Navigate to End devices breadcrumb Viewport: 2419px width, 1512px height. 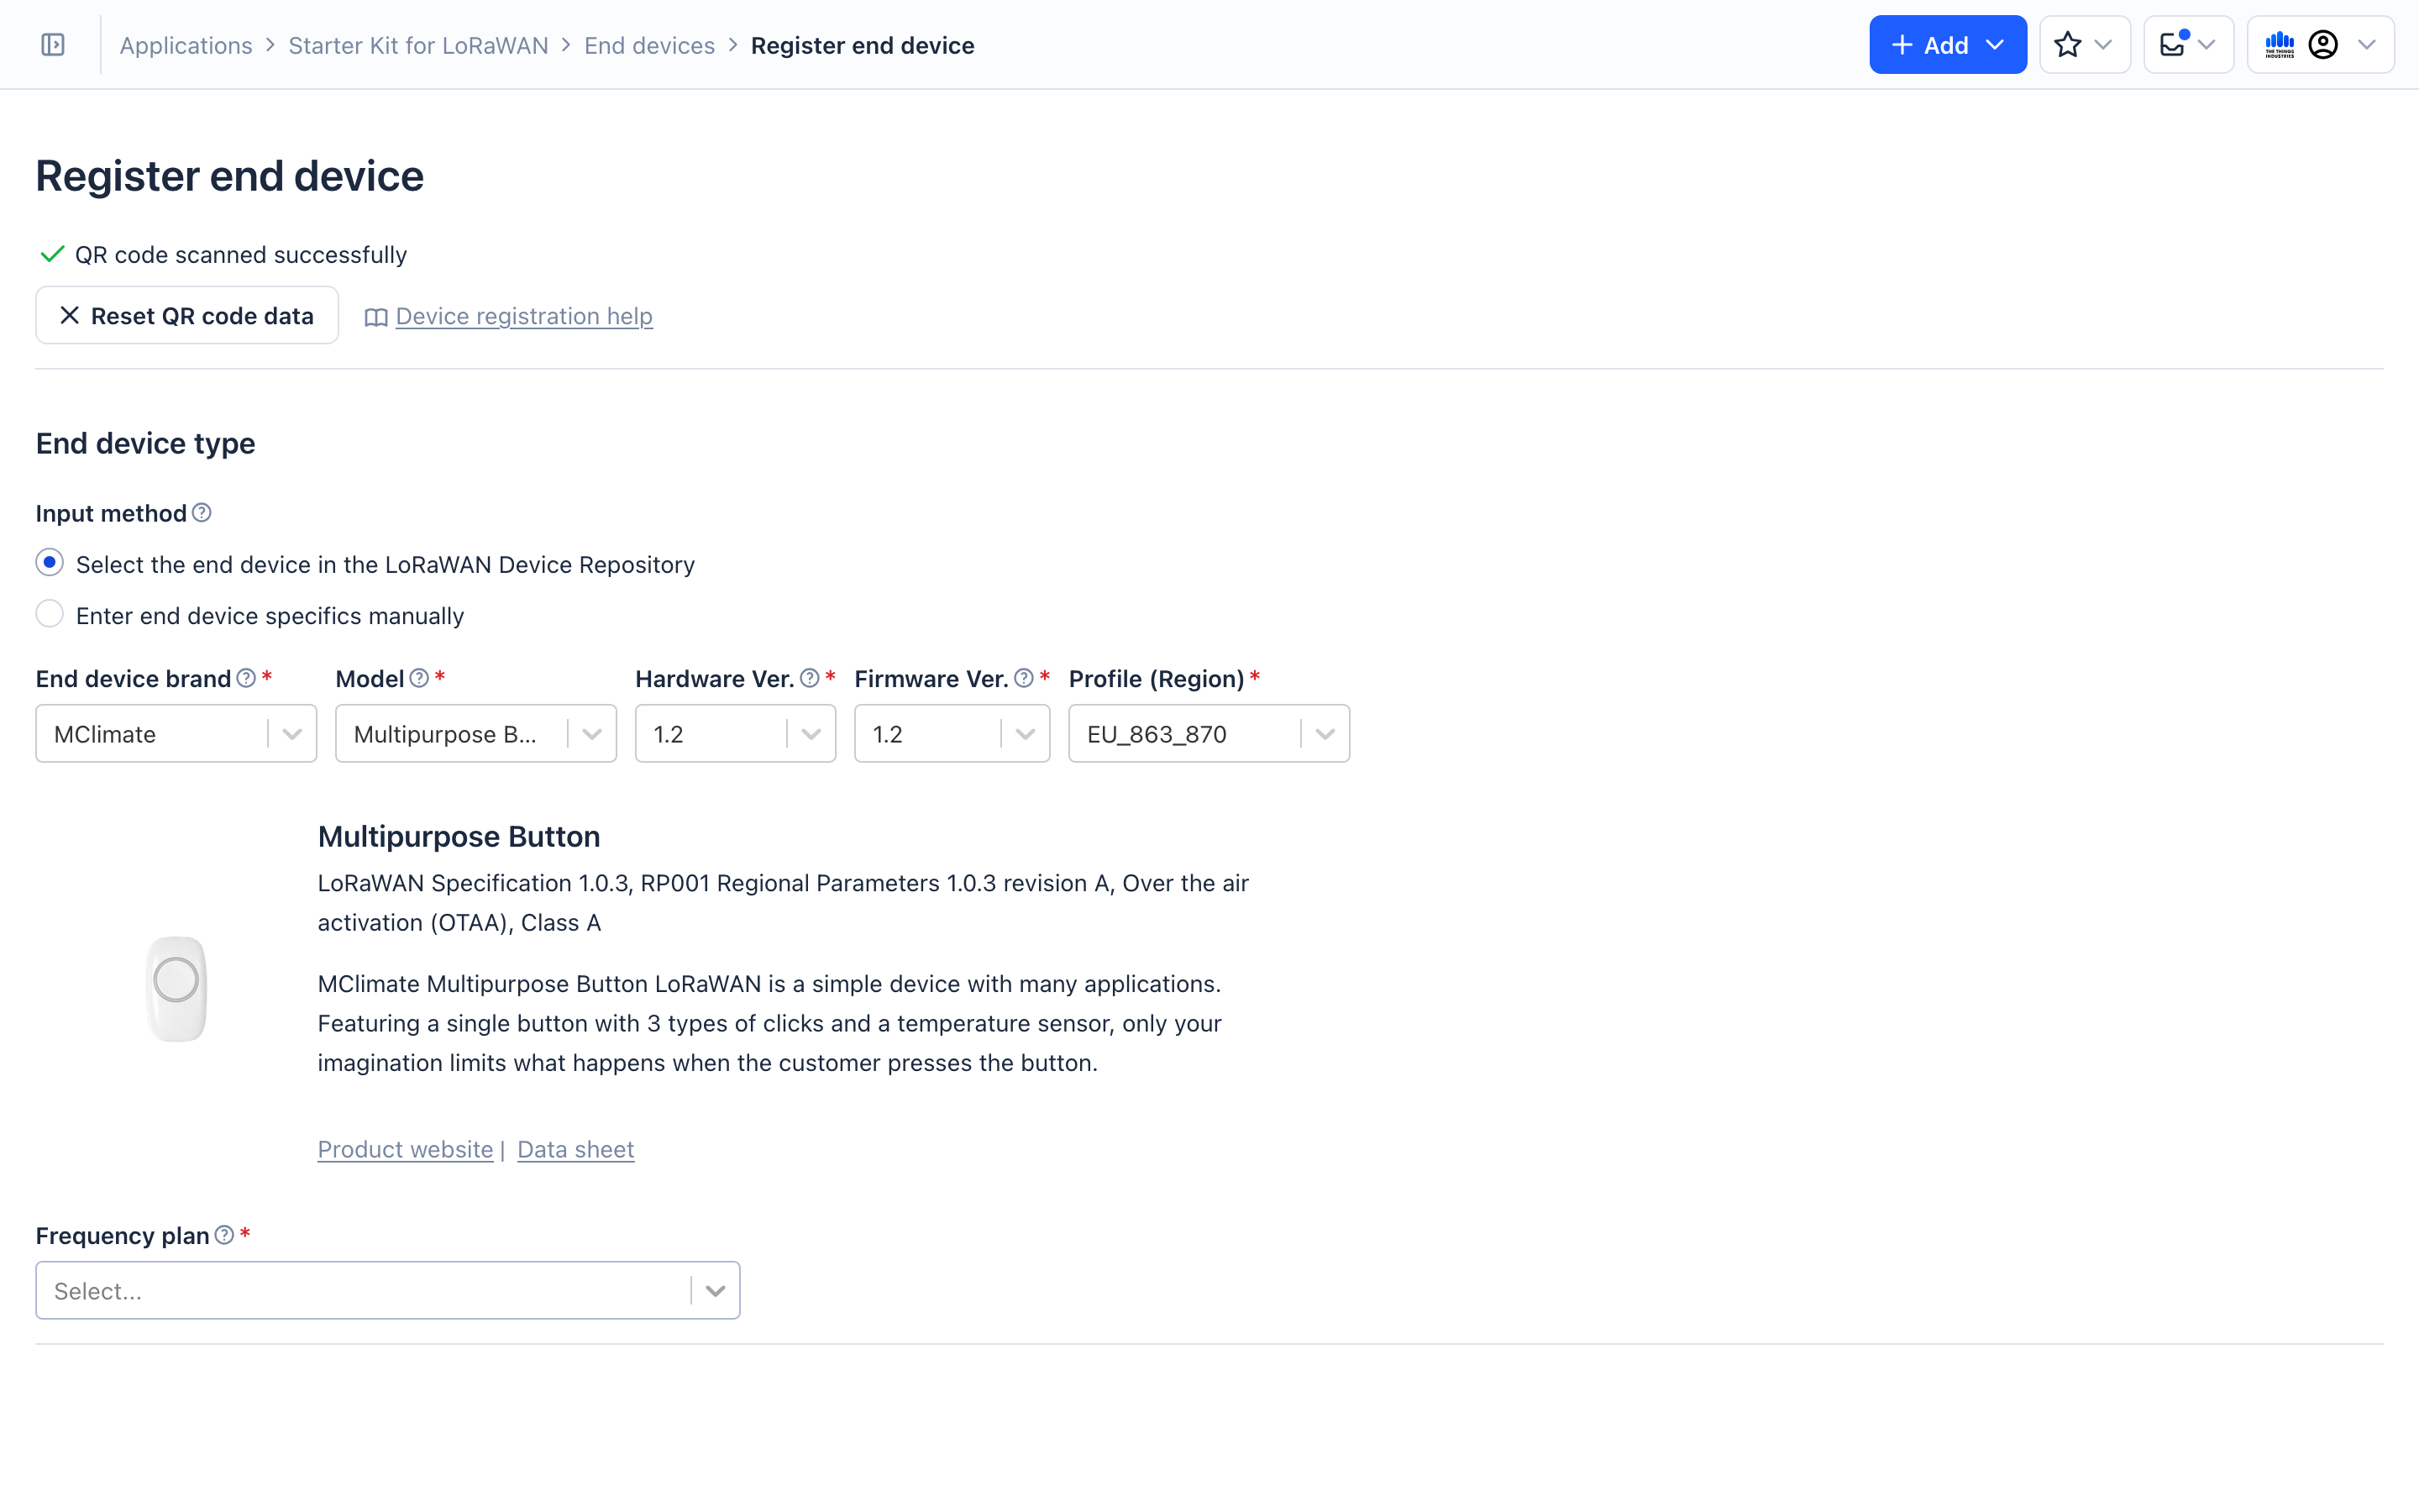650,45
